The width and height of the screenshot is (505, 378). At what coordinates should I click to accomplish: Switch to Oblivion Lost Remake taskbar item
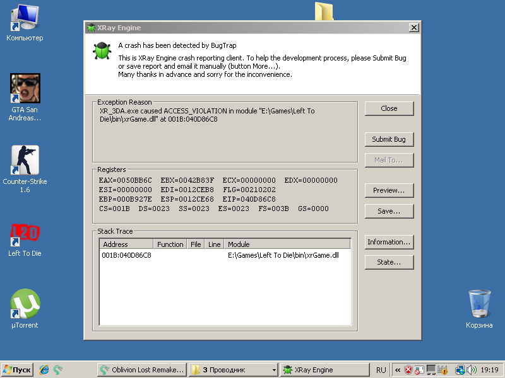pos(142,370)
